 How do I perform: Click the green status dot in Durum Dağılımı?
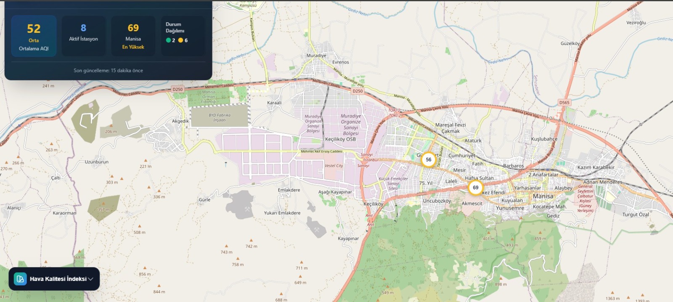point(168,40)
